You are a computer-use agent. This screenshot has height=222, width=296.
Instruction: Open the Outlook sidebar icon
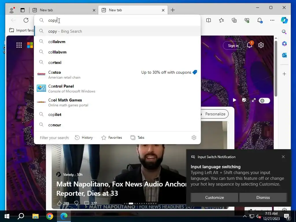(x=284, y=55)
